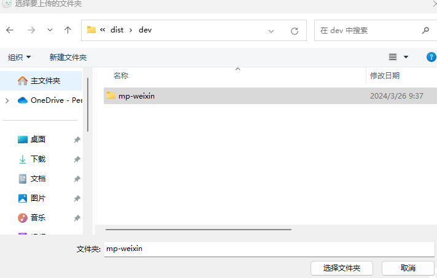Confirm with 选择文件夹 button
This screenshot has height=278, width=437.
[342, 268]
